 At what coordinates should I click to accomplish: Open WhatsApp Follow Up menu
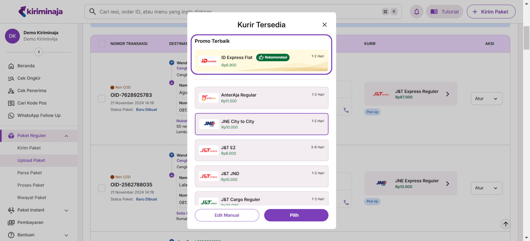(39, 115)
